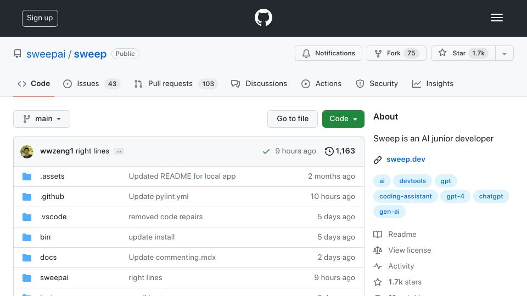Select the 'devtools' topic tag

412,181
